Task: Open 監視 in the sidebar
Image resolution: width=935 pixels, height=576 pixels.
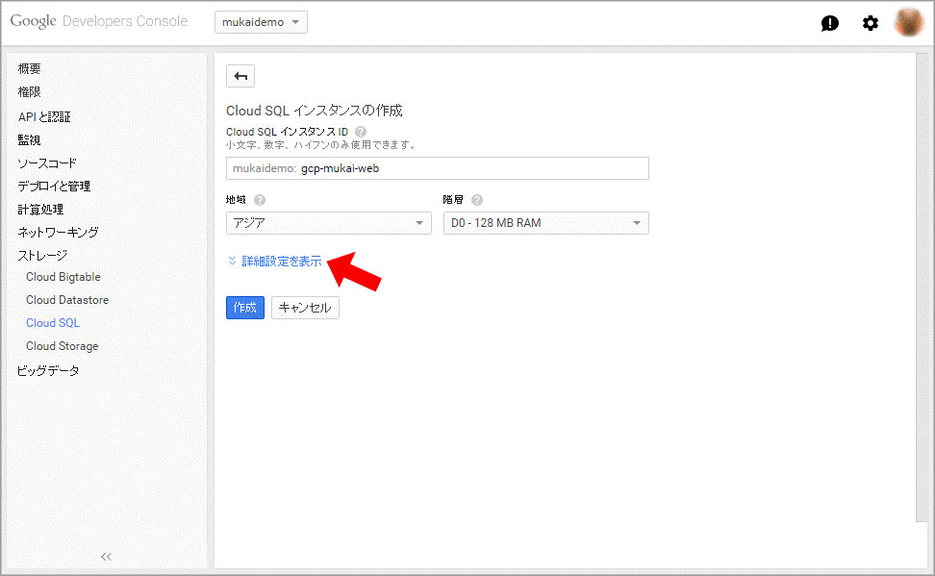Action: pyautogui.click(x=29, y=140)
